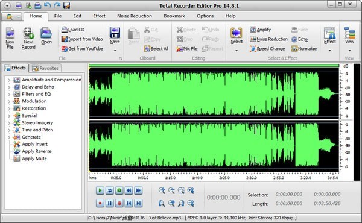
Task: Open the View dropdown arrow
Action: click(349, 51)
